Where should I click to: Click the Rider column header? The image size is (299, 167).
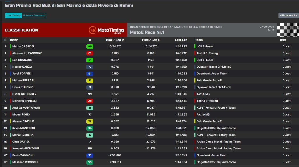point(14,40)
